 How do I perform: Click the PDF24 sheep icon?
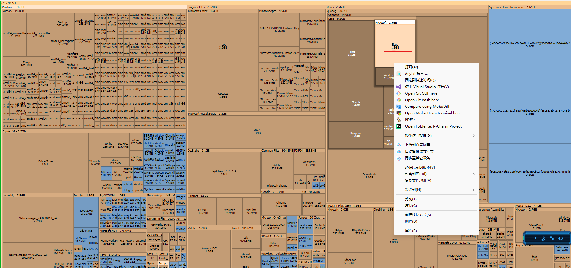tap(399, 120)
